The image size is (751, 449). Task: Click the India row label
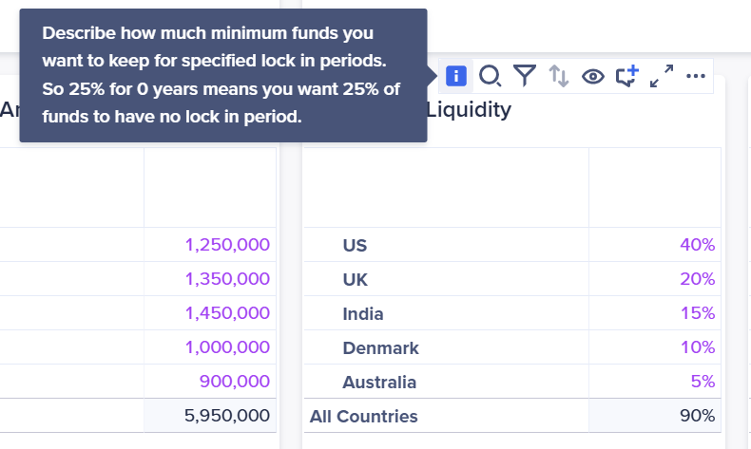(x=363, y=314)
